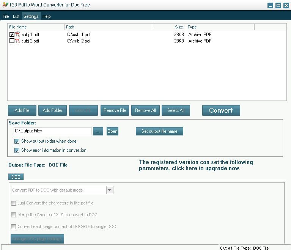Click the 28KB size of subj 1.pdf

click(179, 35)
